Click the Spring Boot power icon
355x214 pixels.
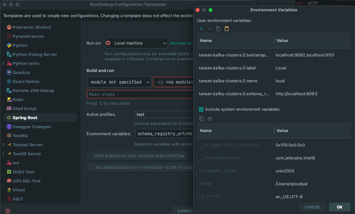[x=9, y=117]
